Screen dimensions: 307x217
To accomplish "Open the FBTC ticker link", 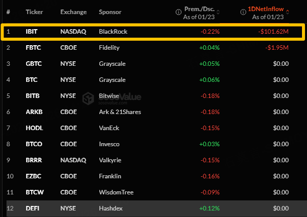I will tap(33, 48).
